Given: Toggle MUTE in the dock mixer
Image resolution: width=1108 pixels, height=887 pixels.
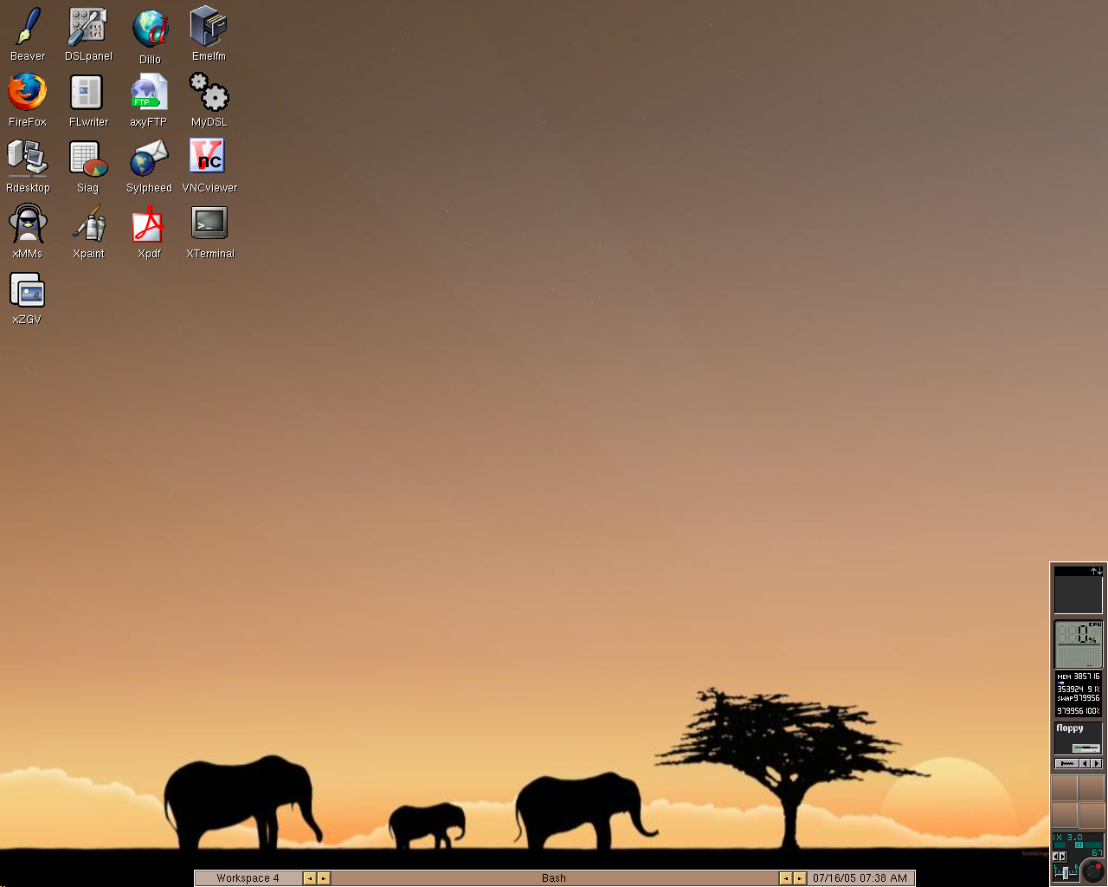Looking at the screenshot, I should click(x=1093, y=845).
